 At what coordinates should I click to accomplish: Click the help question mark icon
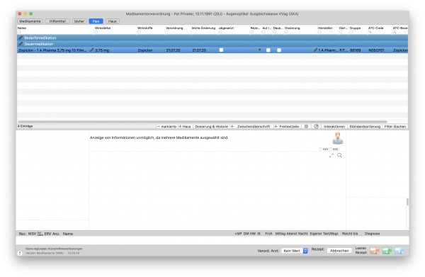(20, 253)
